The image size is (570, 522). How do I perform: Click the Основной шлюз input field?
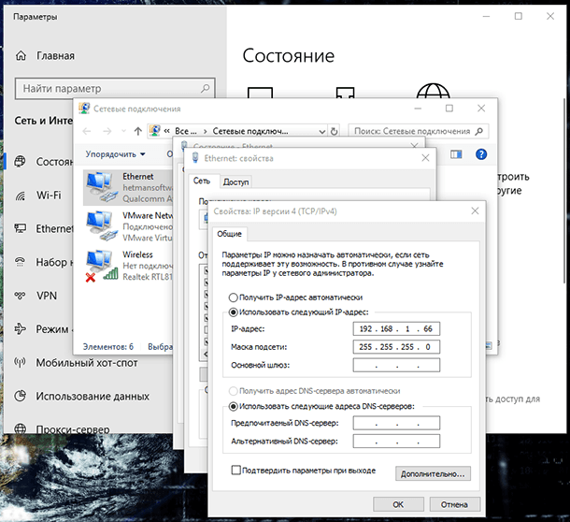pyautogui.click(x=397, y=365)
